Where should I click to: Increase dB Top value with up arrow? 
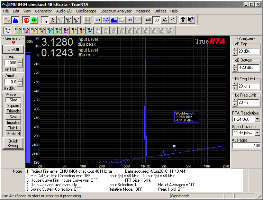click(235, 49)
